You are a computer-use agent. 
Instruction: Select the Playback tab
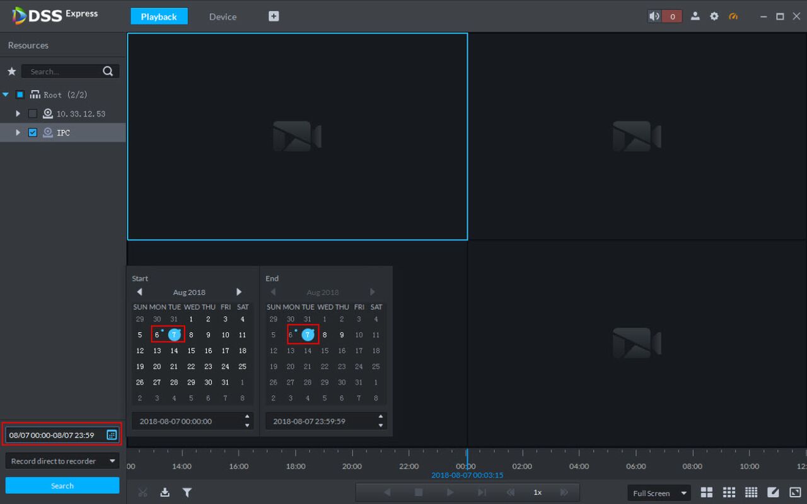(x=159, y=16)
